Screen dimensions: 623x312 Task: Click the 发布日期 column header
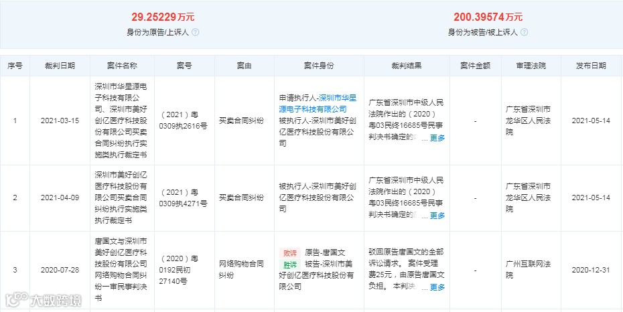[592, 66]
